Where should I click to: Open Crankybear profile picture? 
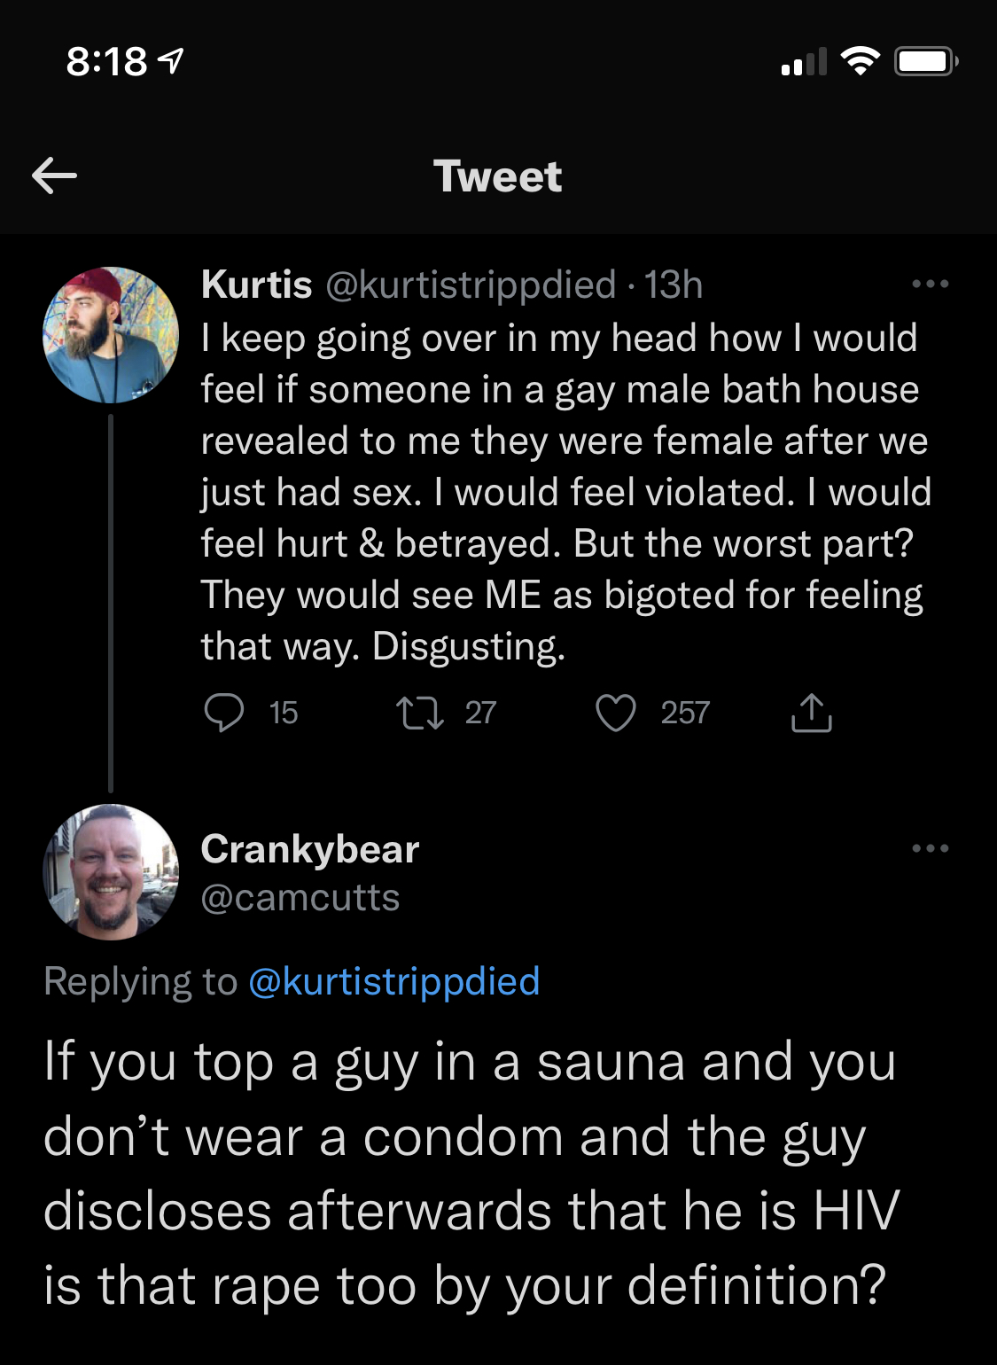coord(111,872)
